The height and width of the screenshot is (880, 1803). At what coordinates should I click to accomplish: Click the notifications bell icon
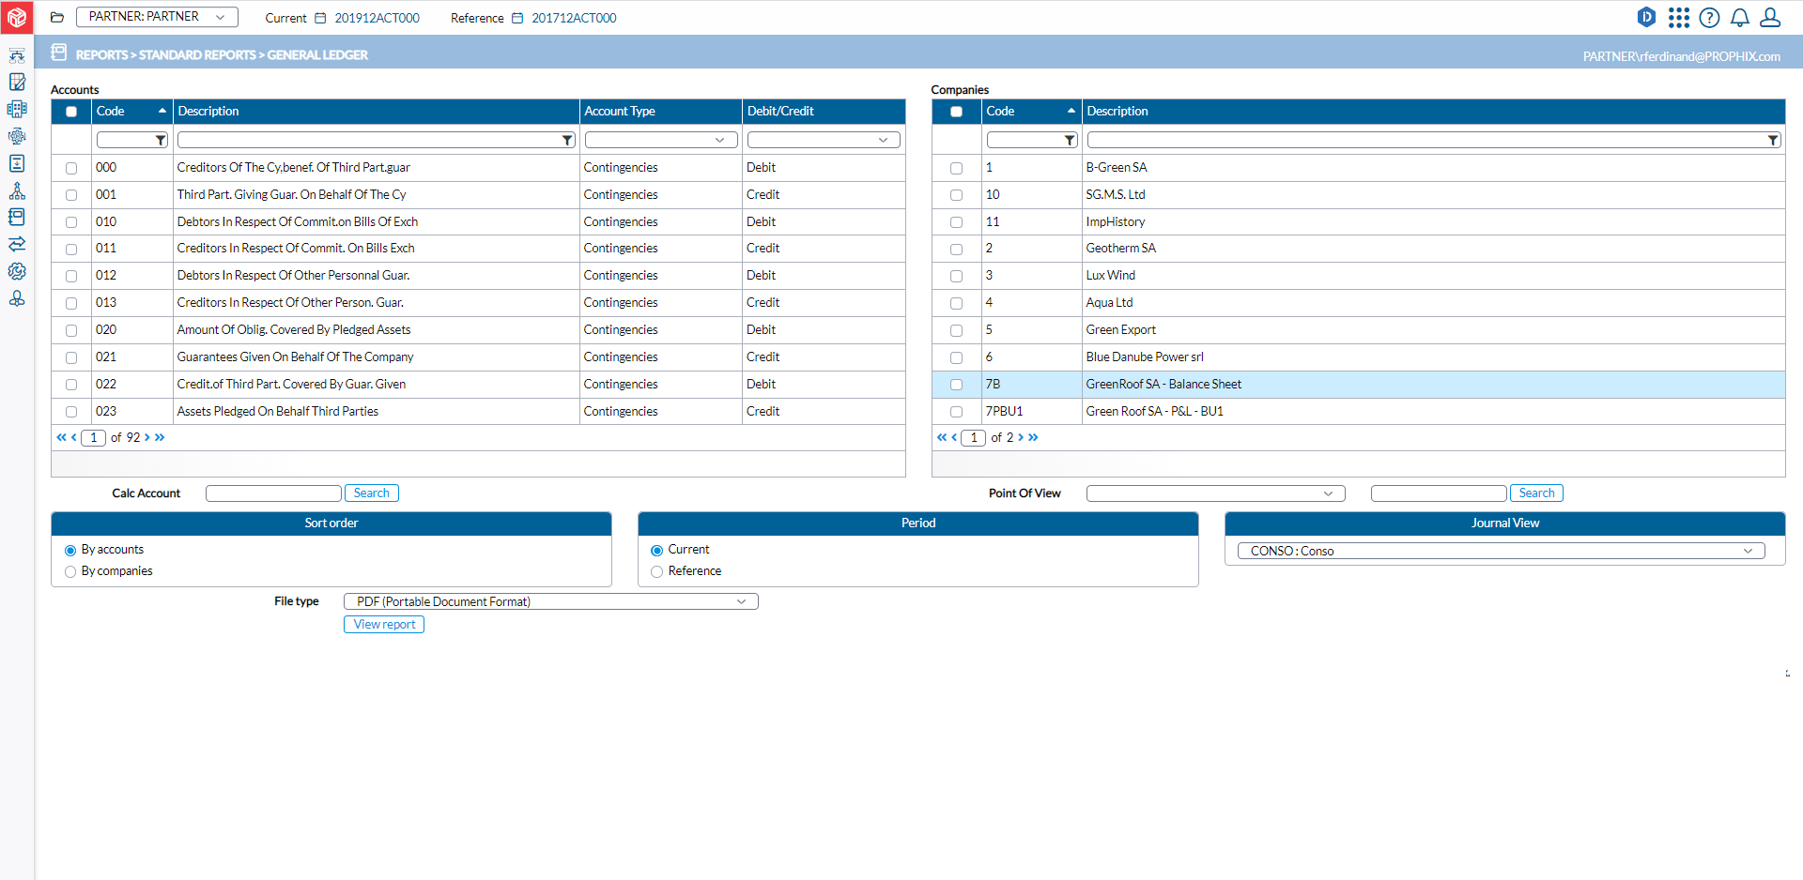[1739, 18]
